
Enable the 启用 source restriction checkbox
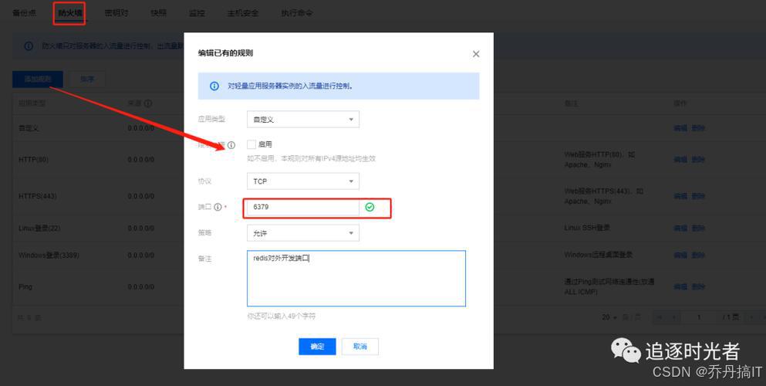coord(251,144)
